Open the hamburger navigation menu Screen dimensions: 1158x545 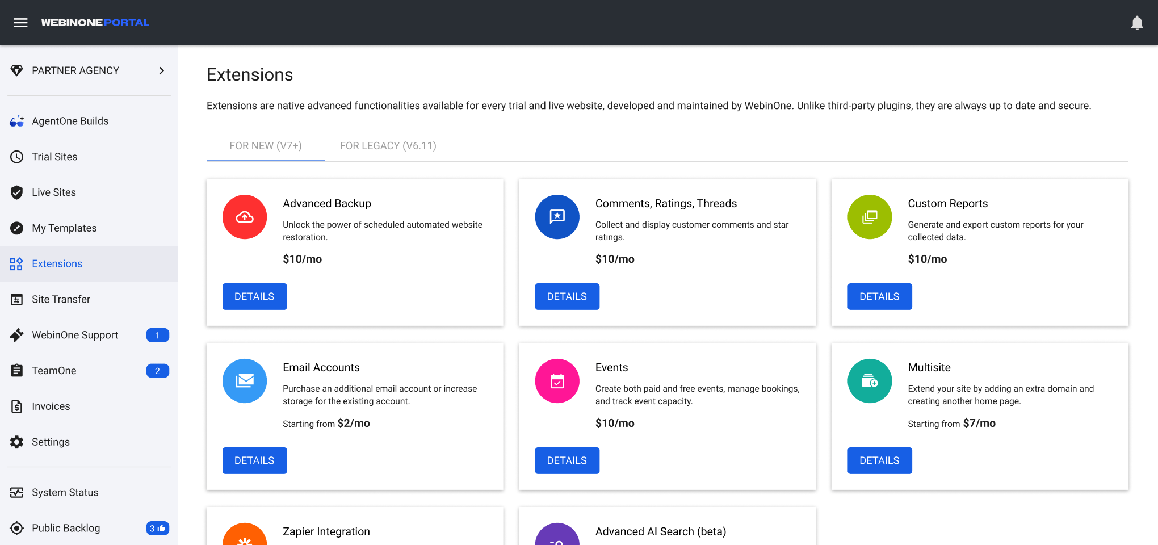(21, 23)
